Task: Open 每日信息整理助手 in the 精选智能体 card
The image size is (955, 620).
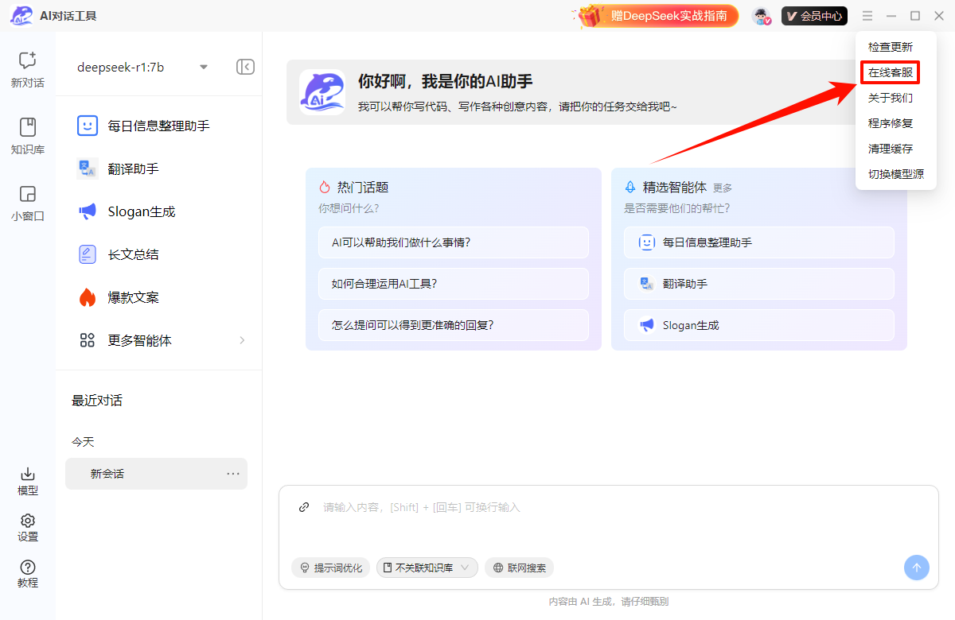Action: (x=759, y=242)
